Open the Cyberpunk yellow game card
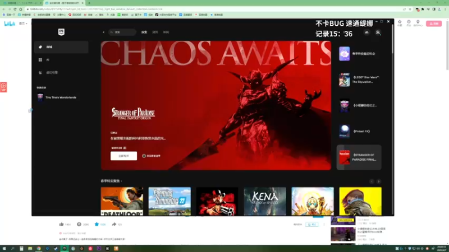Image resolution: width=449 pixels, height=252 pixels. (x=360, y=202)
